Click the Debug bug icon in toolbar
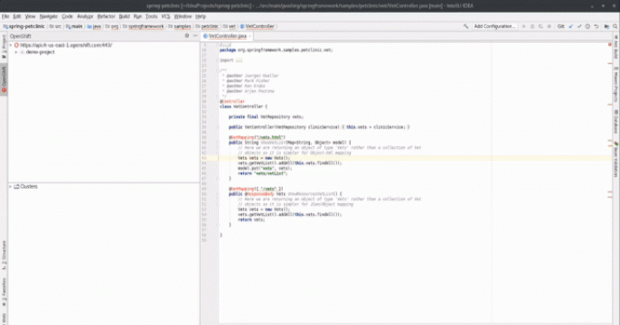The image size is (620, 325). pyautogui.click(x=532, y=26)
